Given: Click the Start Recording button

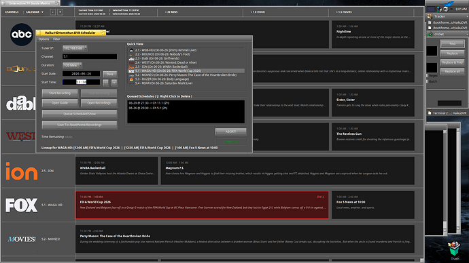Looking at the screenshot, I should coord(60,93).
